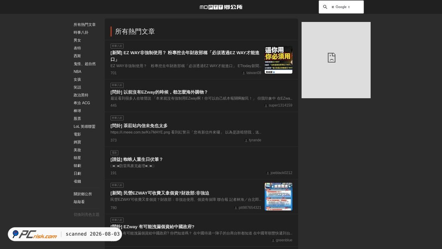The height and width of the screenshot is (249, 442).
Task: Click the user icon beside super1314159
Action: [266, 105]
